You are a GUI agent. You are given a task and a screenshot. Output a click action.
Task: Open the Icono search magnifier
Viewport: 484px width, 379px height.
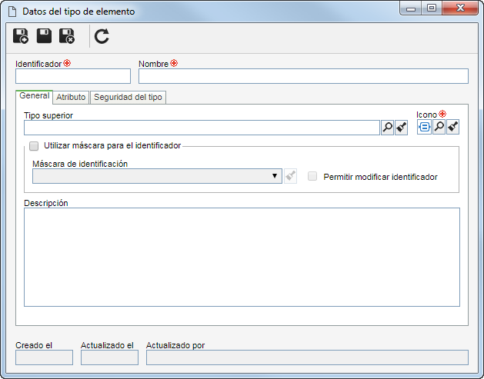439,127
